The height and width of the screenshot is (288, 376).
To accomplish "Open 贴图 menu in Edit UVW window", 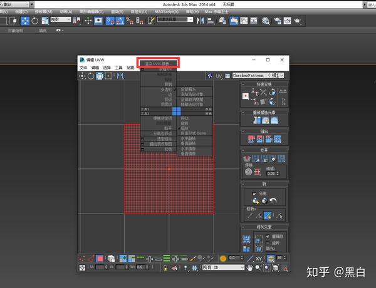I will [x=130, y=68].
